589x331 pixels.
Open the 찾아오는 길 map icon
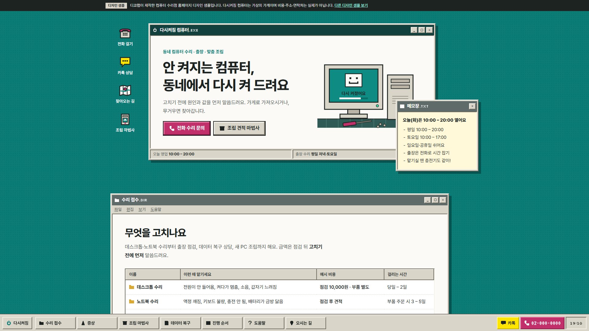pos(125,95)
